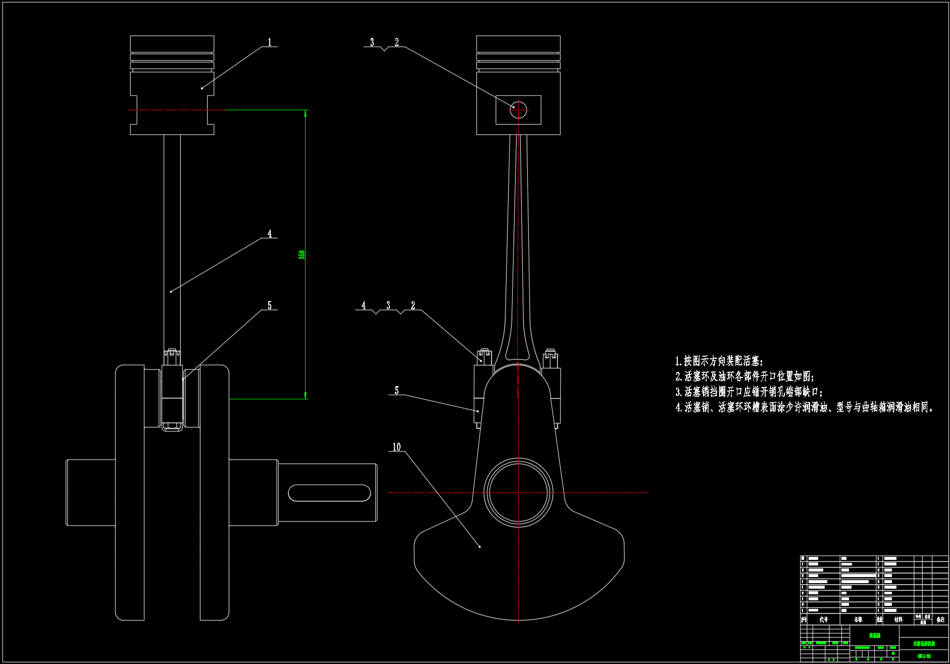The width and height of the screenshot is (950, 664).
Task: Select note 4 about 润滑油 on piston pin
Action: coord(805,407)
